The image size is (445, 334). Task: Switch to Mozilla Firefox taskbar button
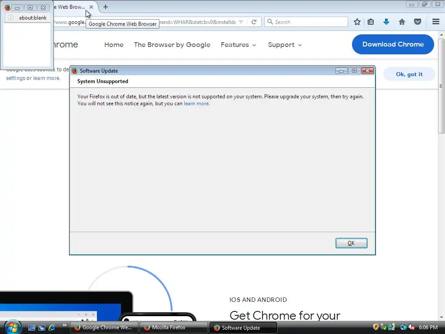[x=173, y=327]
